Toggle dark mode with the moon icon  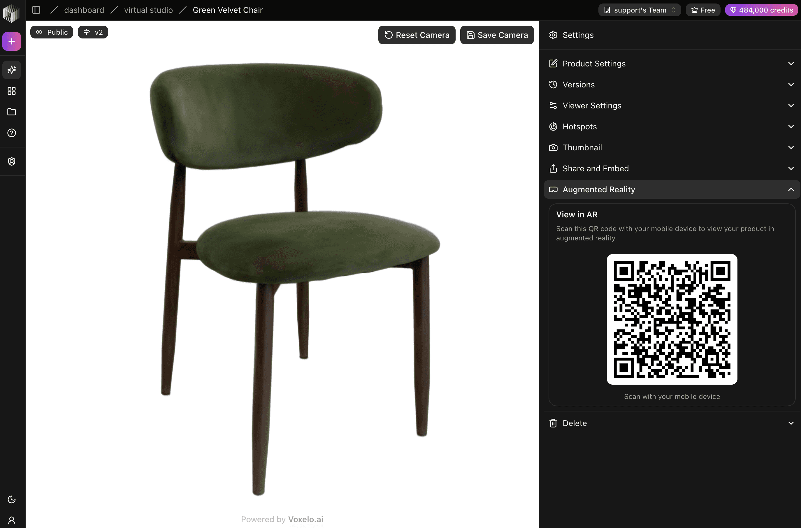pyautogui.click(x=11, y=499)
